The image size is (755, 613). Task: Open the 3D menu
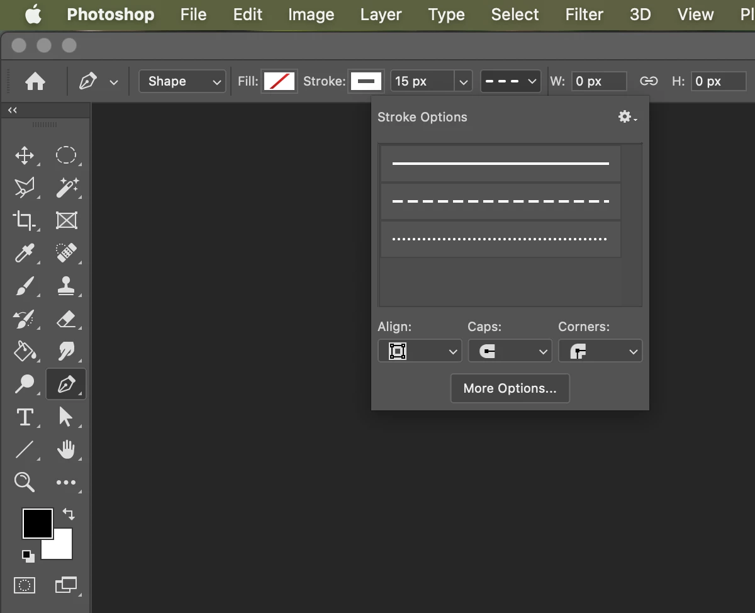640,14
